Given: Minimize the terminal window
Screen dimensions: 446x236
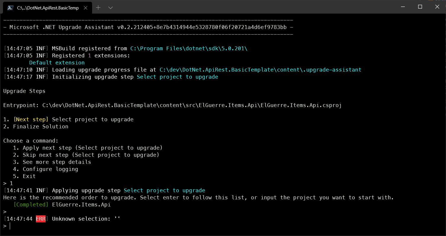Looking at the screenshot, I should tap(403, 7).
